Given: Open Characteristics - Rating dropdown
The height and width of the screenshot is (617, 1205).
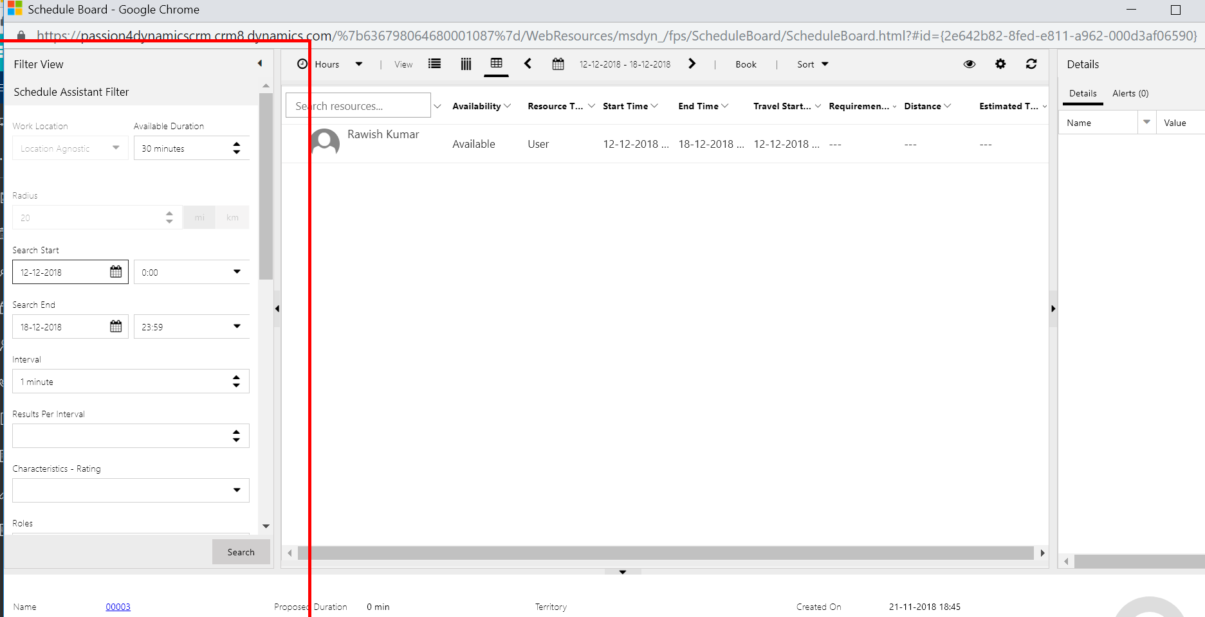Looking at the screenshot, I should coord(131,490).
